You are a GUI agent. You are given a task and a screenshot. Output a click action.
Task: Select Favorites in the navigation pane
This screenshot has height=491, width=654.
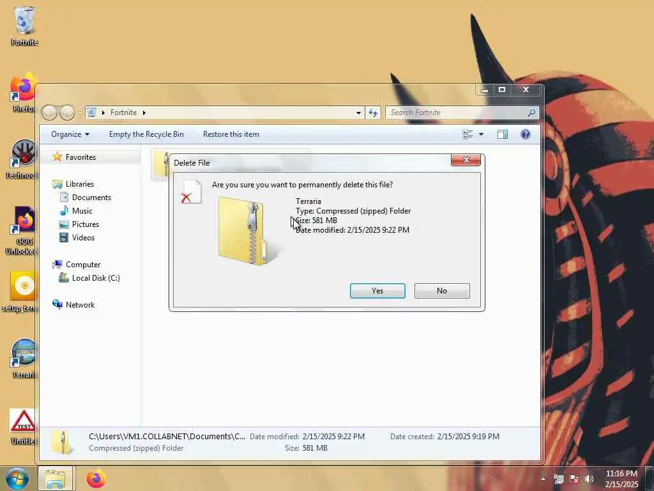pyautogui.click(x=80, y=157)
